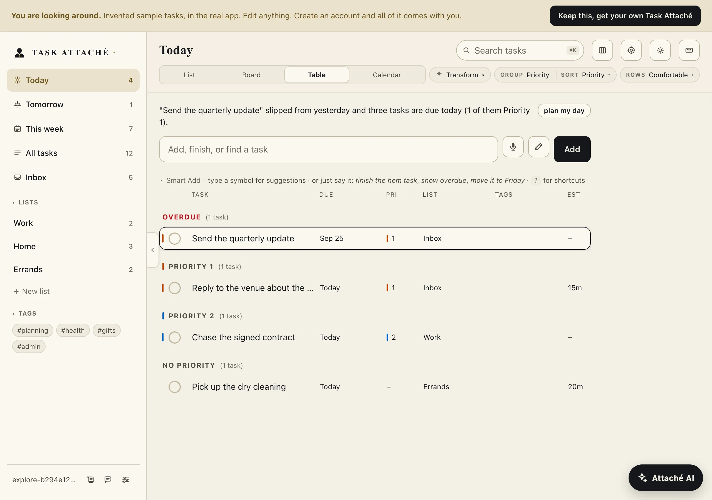
Task: Open the Group Priority selector
Action: coord(525,75)
